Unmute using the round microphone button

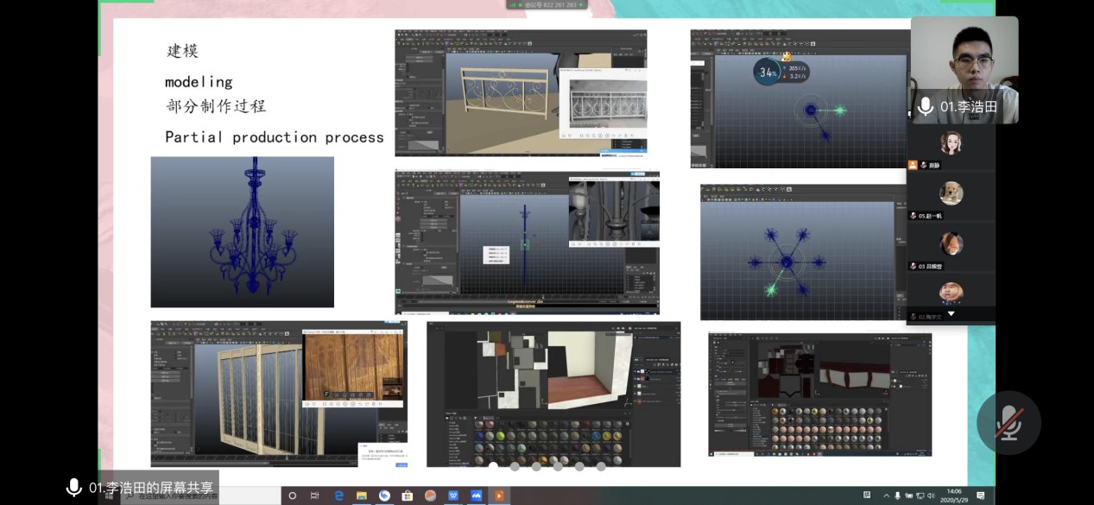click(1008, 423)
